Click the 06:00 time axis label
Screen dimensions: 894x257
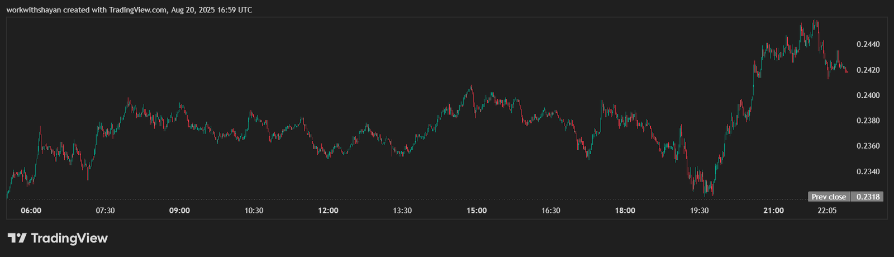click(x=31, y=211)
